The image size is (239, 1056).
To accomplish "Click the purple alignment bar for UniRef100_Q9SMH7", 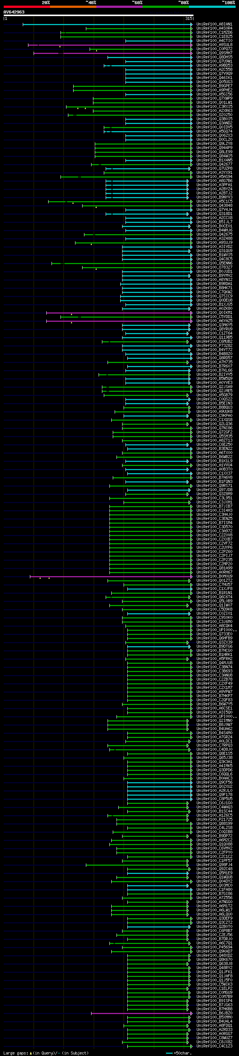I will (x=113, y=53).
